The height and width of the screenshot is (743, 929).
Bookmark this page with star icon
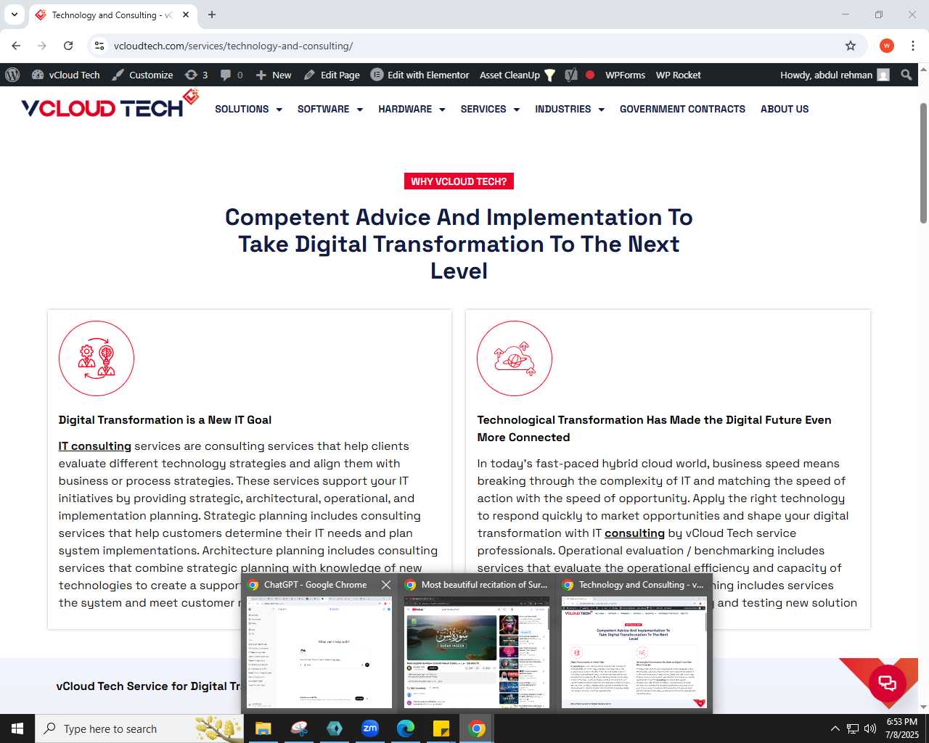(851, 46)
